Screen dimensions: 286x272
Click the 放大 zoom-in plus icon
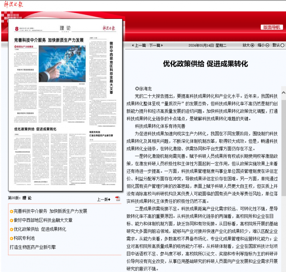252,45
